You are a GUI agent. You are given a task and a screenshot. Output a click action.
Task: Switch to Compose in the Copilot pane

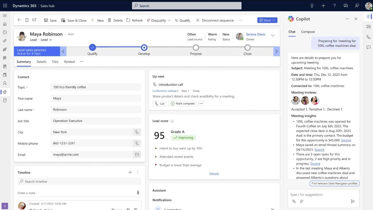pos(308,32)
